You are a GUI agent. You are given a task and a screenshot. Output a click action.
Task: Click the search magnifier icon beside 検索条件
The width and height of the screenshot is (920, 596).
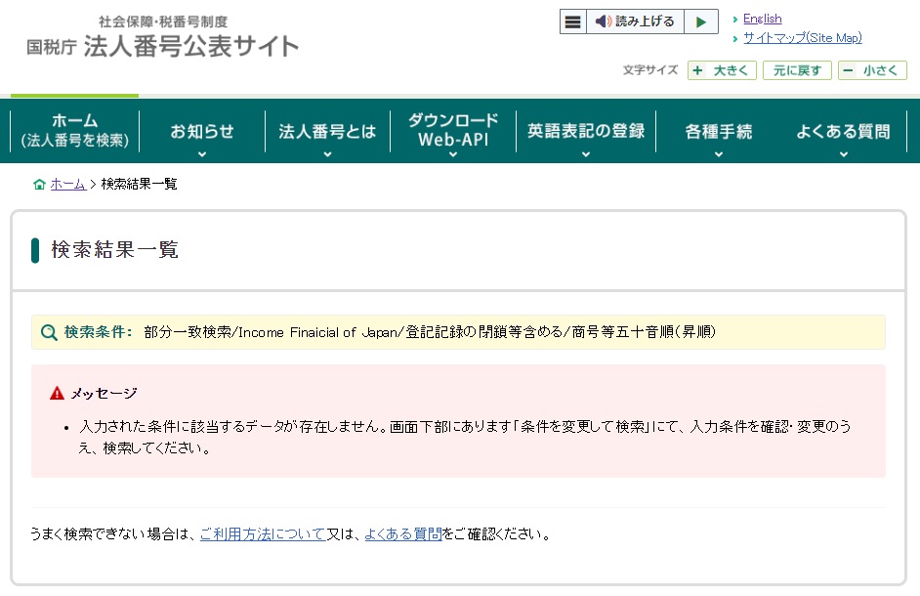pyautogui.click(x=49, y=332)
